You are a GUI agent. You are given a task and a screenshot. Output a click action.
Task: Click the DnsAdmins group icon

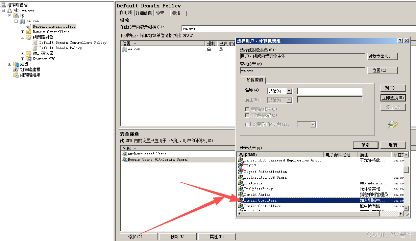pos(241,183)
